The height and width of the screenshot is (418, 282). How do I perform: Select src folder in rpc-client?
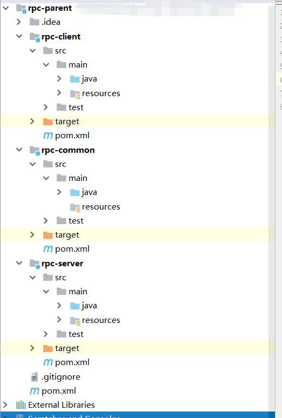pyautogui.click(x=60, y=51)
